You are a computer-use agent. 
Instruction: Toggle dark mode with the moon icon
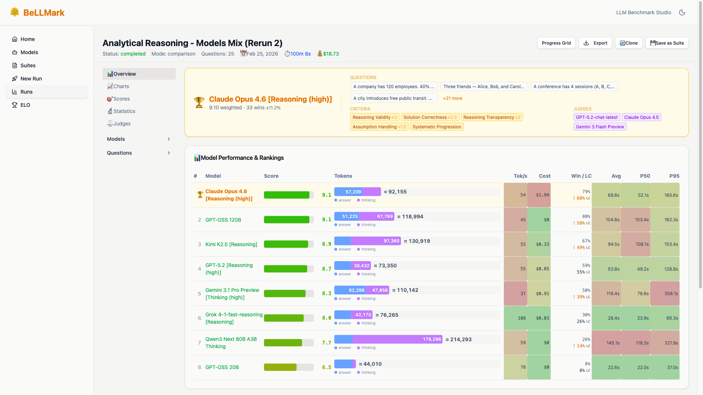pos(682,12)
